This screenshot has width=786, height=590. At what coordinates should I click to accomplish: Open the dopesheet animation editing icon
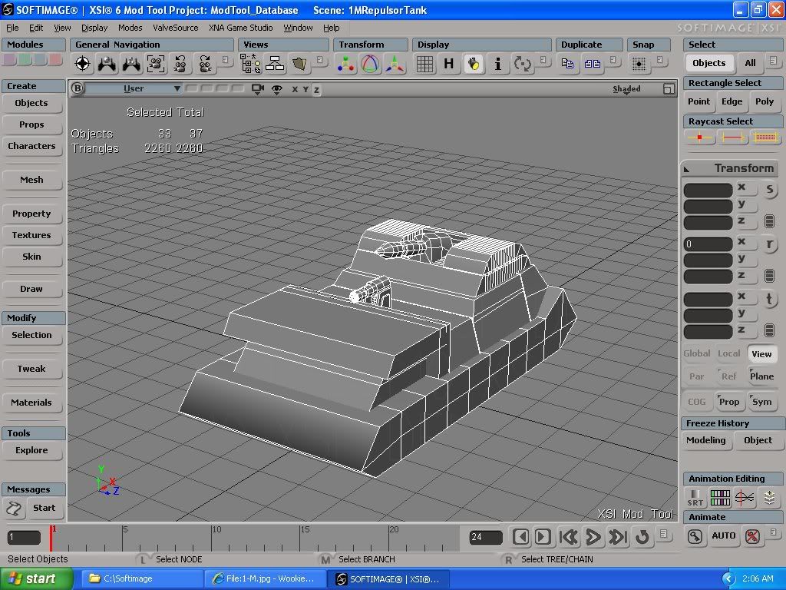[x=720, y=498]
